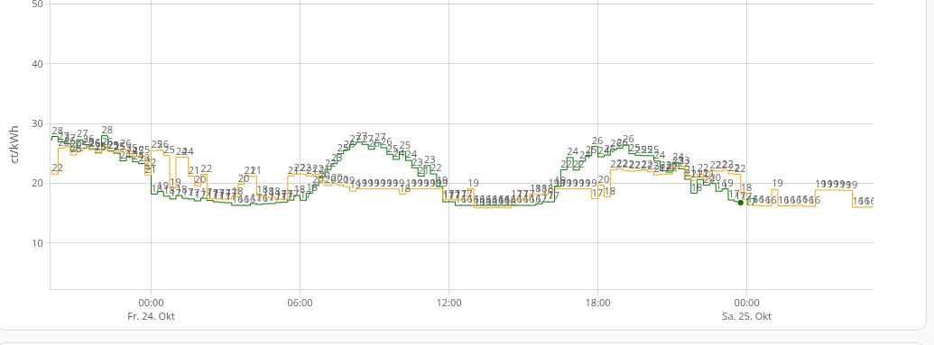Click the 18:00 x-axis tick label
The width and height of the screenshot is (934, 345).
(597, 303)
